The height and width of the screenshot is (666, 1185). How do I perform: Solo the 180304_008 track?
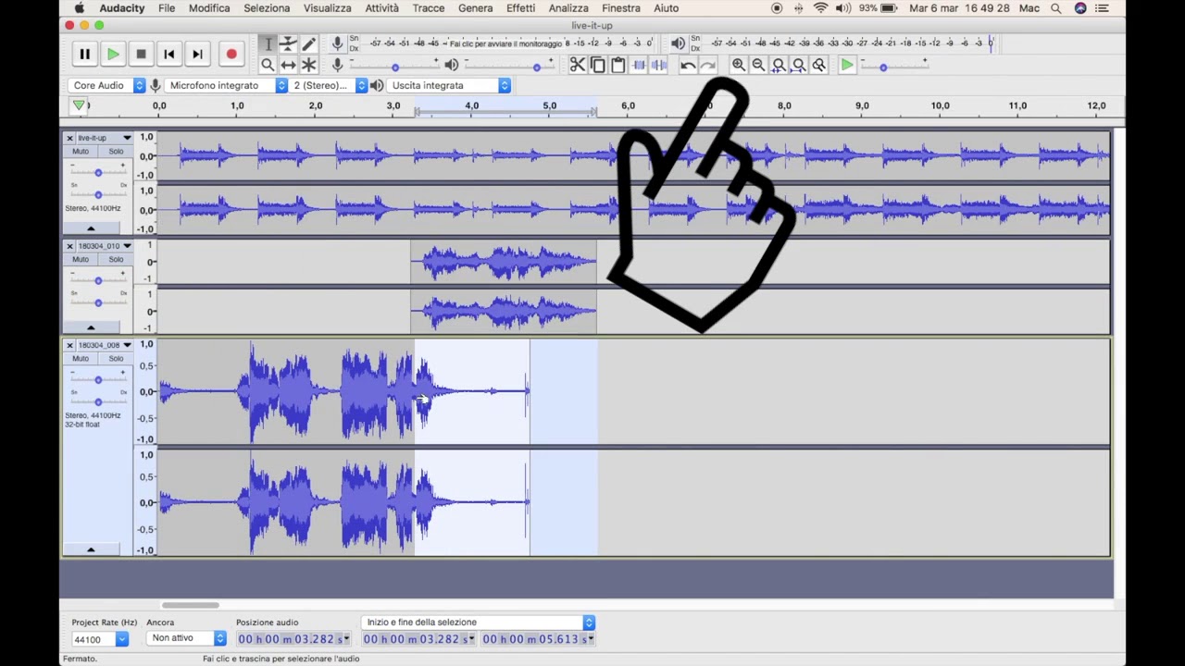click(x=116, y=358)
